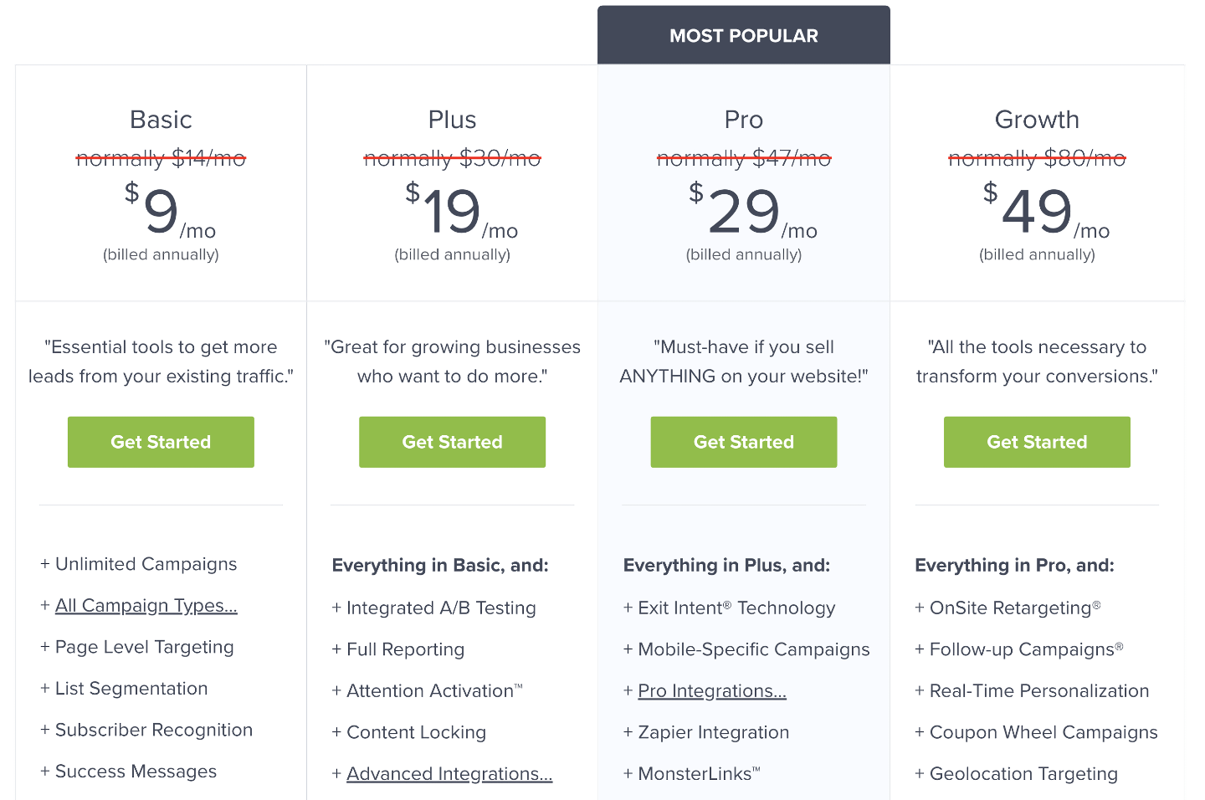Click the $29/mo Pro price
The height and width of the screenshot is (800, 1205).
[x=743, y=212]
